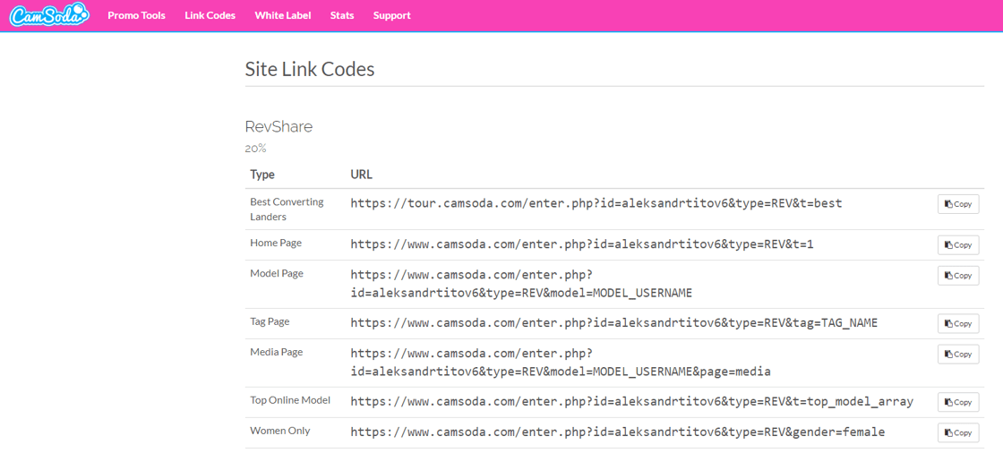Image resolution: width=1003 pixels, height=453 pixels.
Task: Open the Support menu
Action: tap(392, 15)
